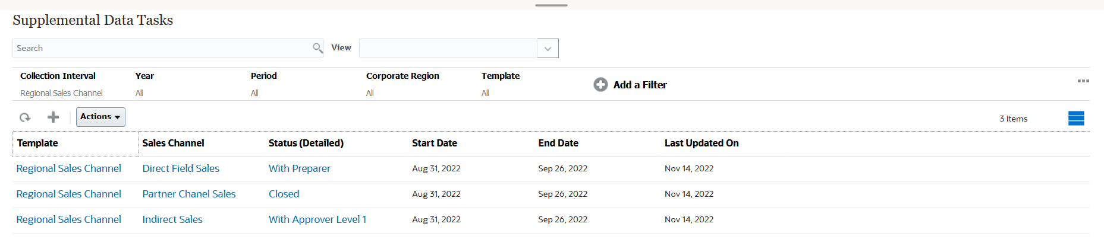Click the blue list view icon
The image size is (1104, 249).
[x=1076, y=119]
